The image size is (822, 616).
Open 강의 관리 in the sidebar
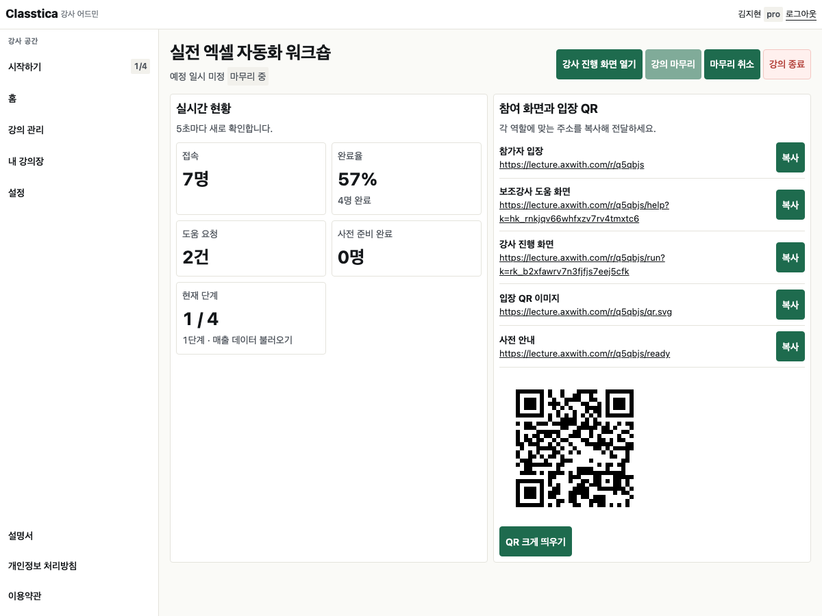click(x=79, y=129)
